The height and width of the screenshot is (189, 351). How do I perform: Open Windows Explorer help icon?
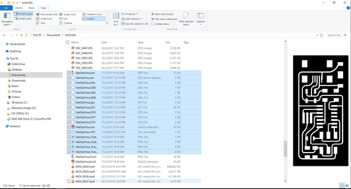click(x=348, y=8)
